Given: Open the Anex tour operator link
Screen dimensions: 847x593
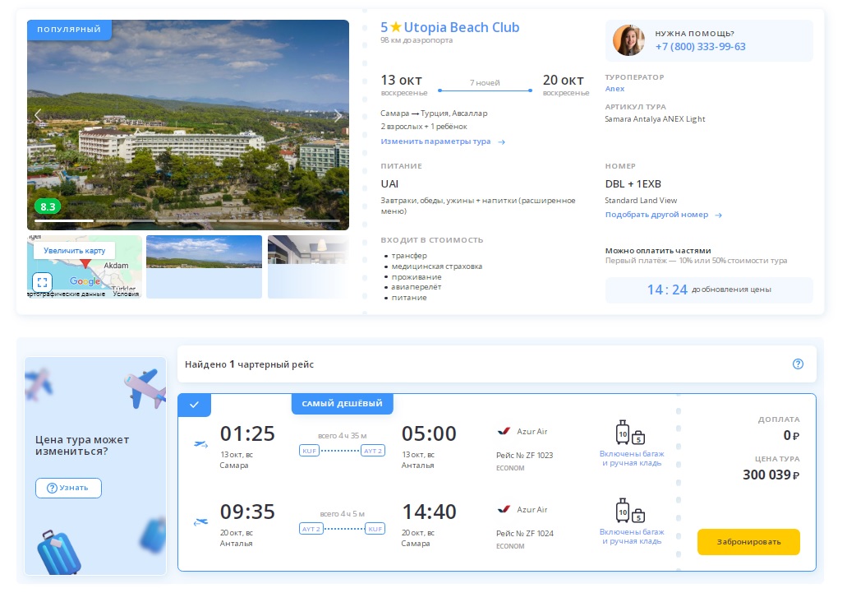Looking at the screenshot, I should point(615,89).
